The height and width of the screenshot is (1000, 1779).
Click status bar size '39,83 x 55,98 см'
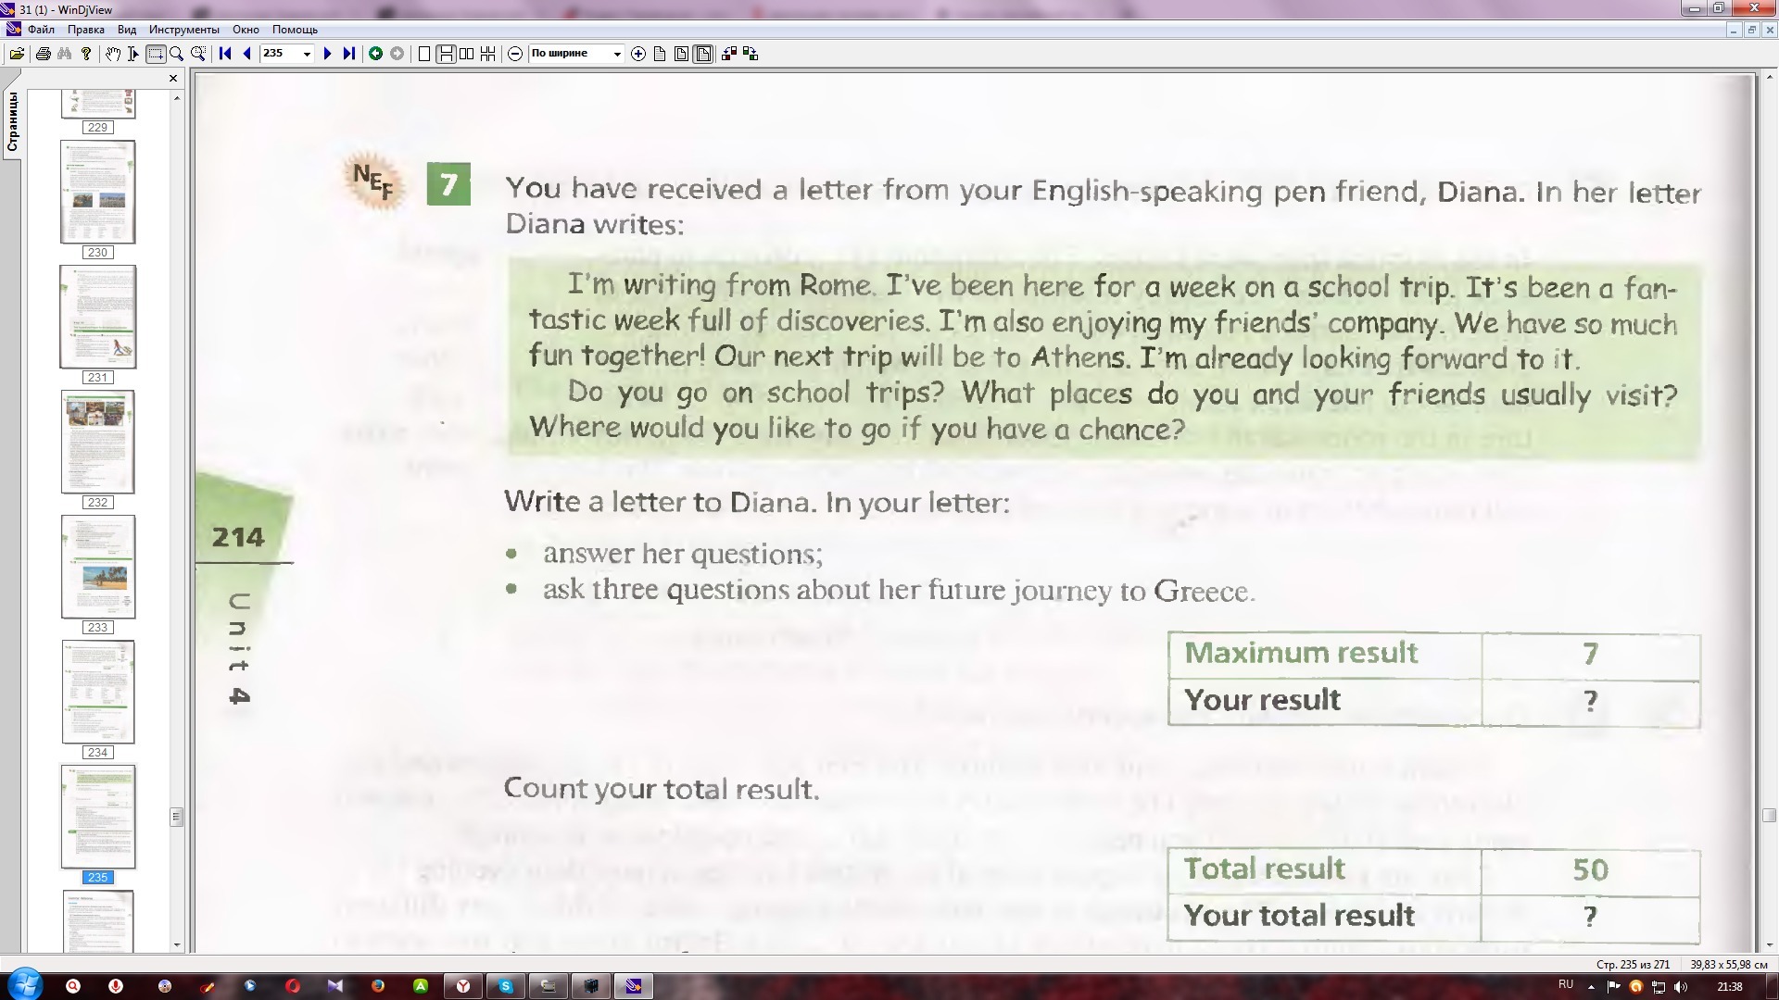click(1729, 964)
